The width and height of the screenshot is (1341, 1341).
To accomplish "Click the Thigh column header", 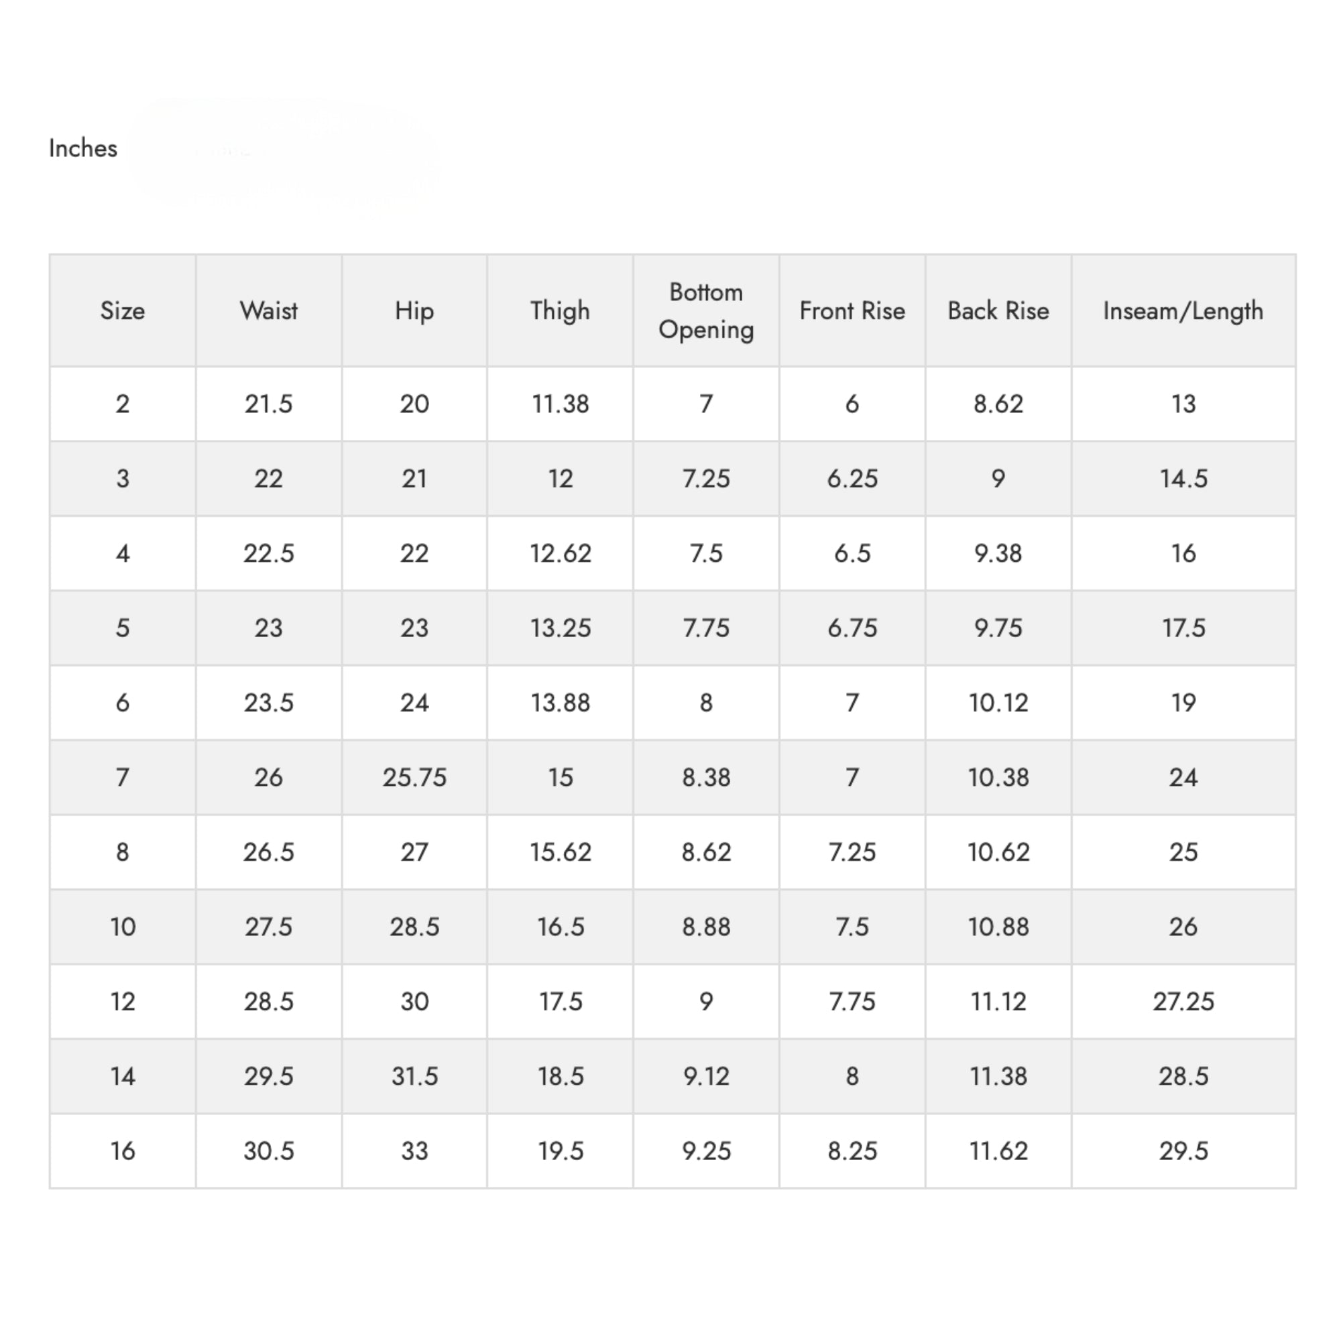I will click(x=560, y=310).
